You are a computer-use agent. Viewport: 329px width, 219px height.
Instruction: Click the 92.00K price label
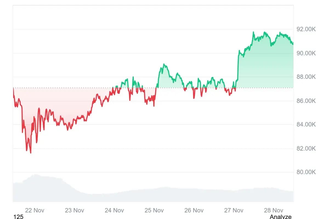pyautogui.click(x=306, y=29)
